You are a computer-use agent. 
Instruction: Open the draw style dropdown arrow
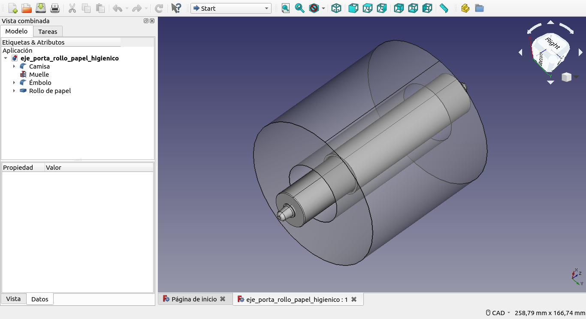[323, 8]
